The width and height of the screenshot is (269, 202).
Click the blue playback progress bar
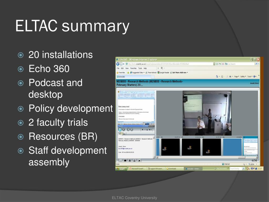(136, 126)
